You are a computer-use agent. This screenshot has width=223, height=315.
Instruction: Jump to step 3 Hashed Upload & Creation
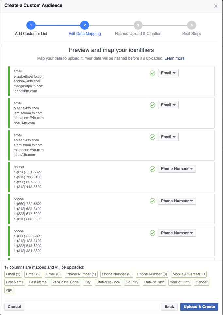point(138,25)
